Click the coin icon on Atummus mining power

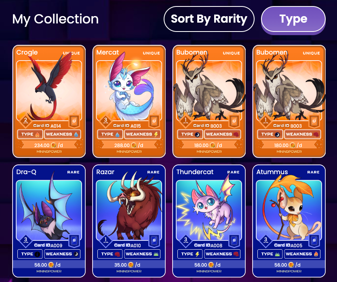pyautogui.click(x=291, y=265)
